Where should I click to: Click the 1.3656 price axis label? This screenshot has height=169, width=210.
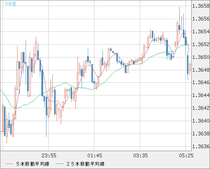point(201,19)
